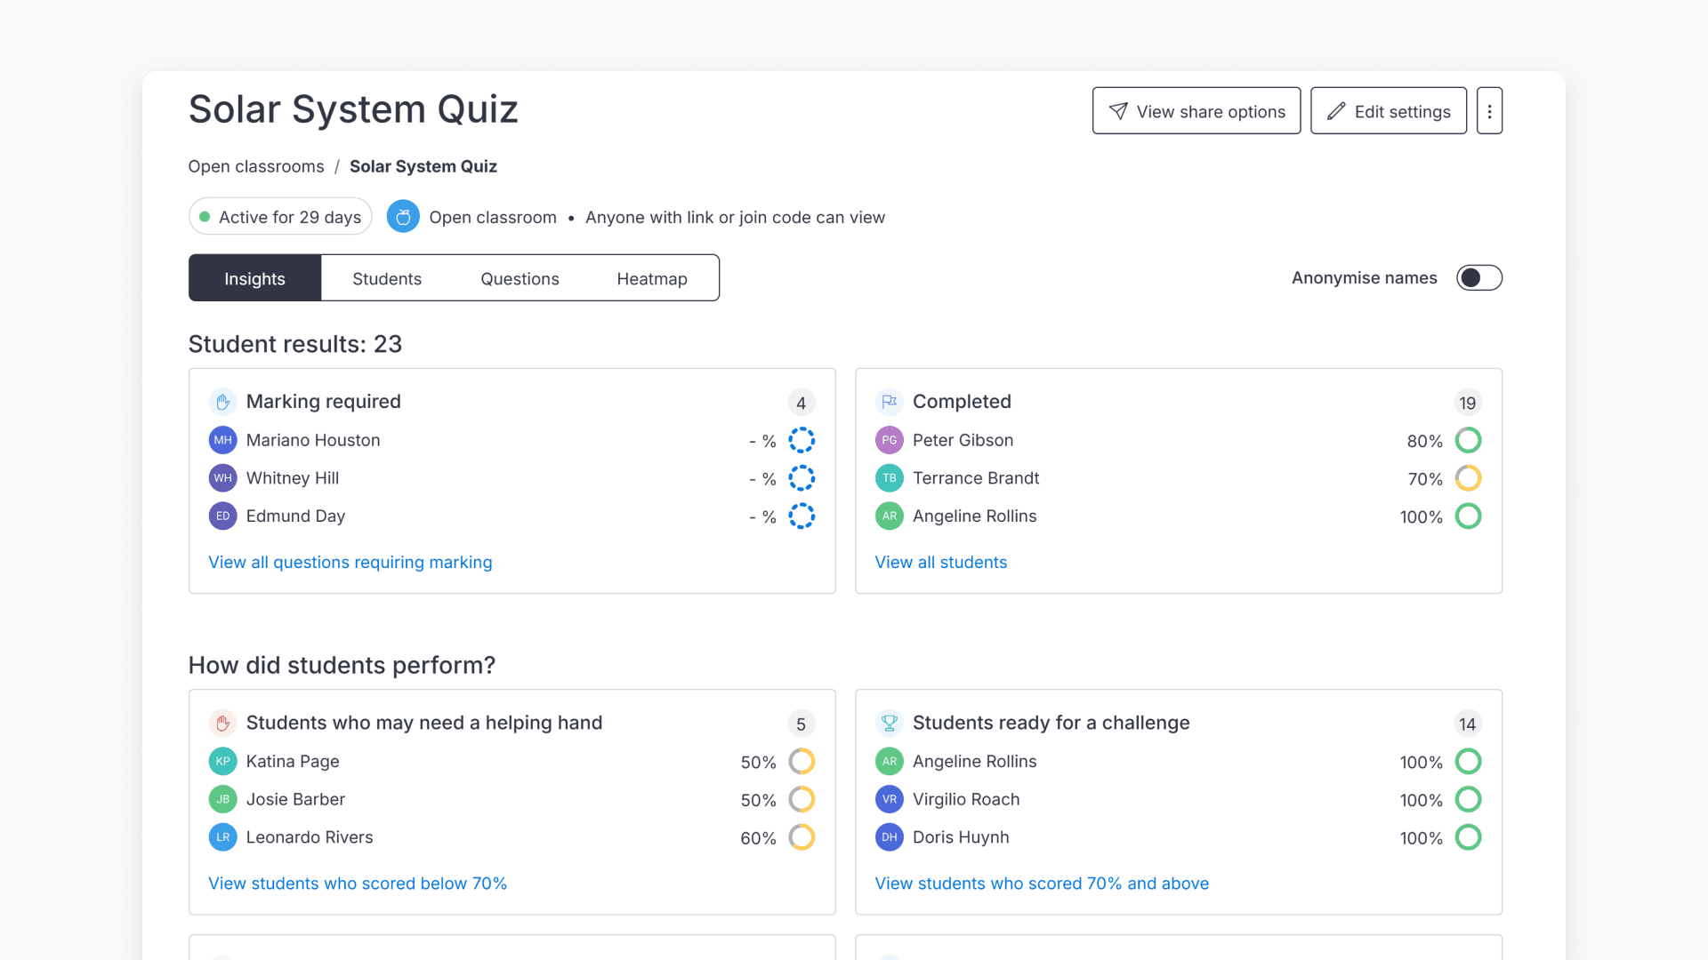
Task: Click the trophy icon for challenge students
Action: tap(889, 724)
